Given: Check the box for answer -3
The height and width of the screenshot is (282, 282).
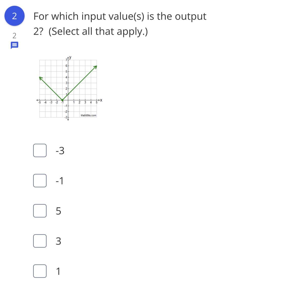Looking at the screenshot, I should (40, 150).
